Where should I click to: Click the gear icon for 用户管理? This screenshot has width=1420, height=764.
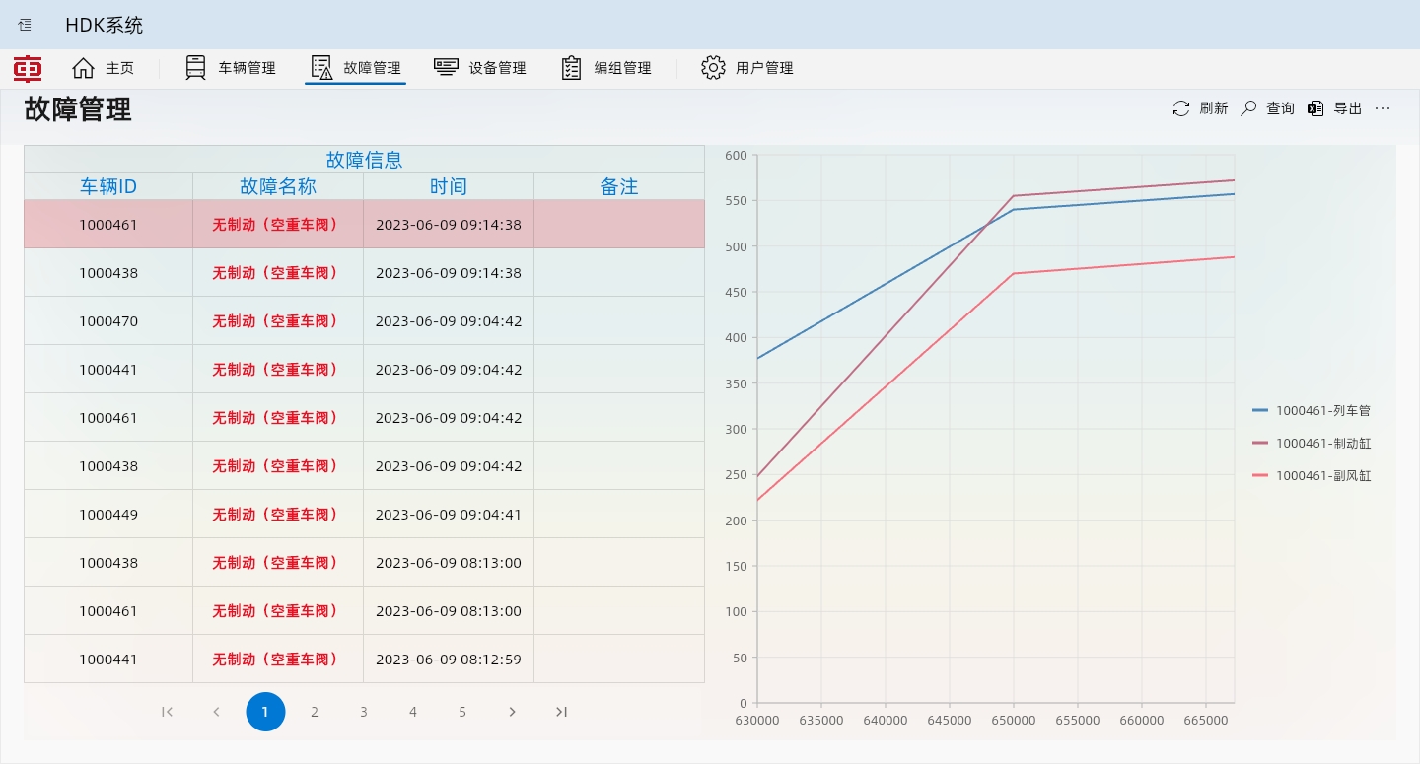point(713,68)
